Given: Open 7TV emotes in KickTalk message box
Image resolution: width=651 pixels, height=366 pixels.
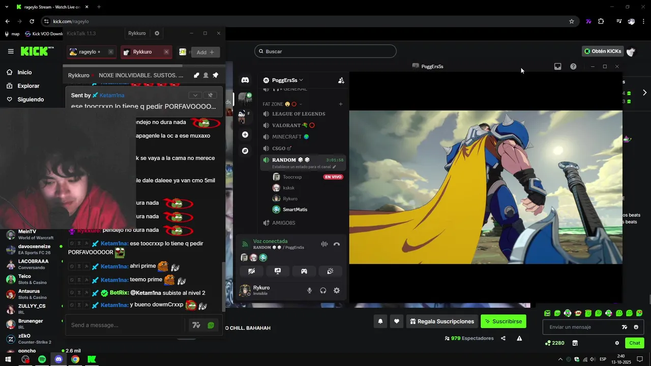Looking at the screenshot, I should (x=196, y=325).
